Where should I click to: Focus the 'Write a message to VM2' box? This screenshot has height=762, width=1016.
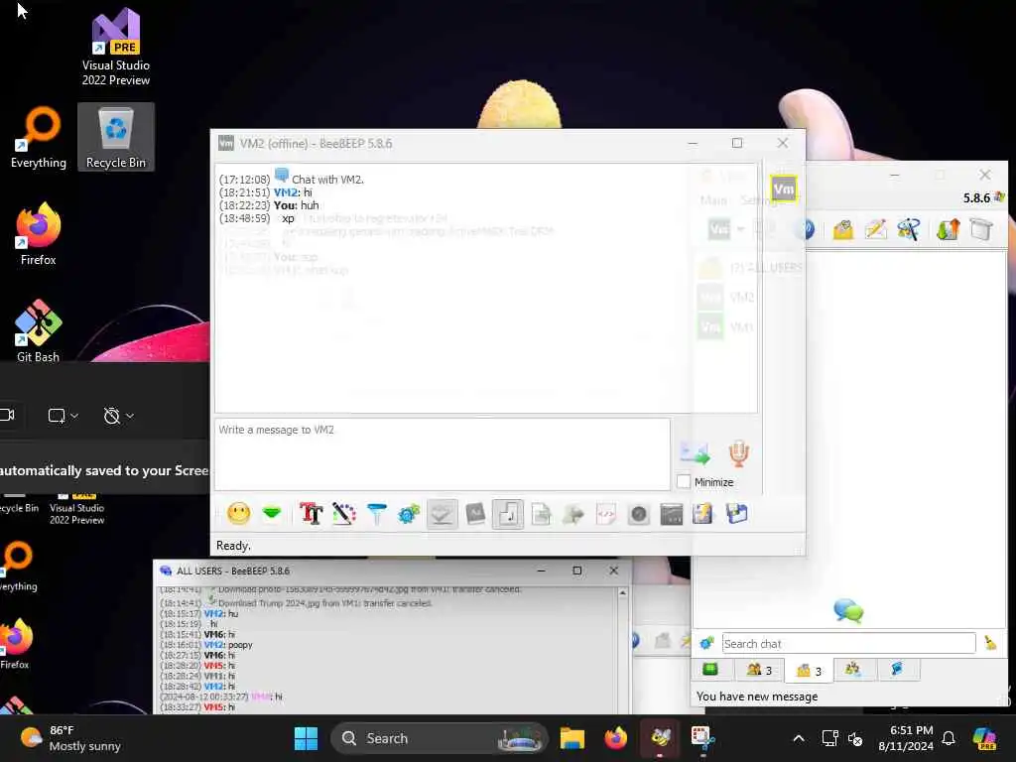[442, 454]
